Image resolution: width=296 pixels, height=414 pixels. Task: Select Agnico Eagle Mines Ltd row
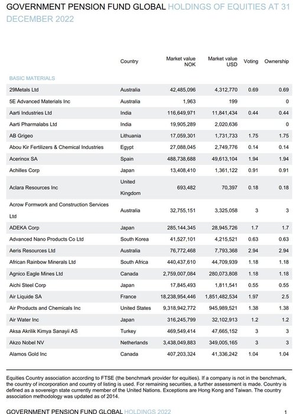(149, 273)
